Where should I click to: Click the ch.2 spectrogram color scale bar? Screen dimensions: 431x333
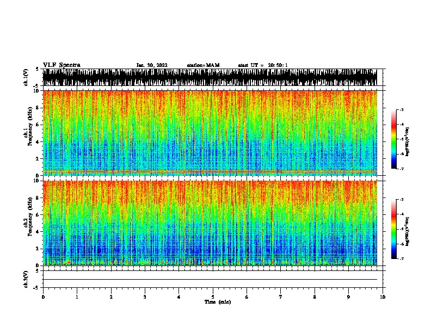tap(394, 229)
